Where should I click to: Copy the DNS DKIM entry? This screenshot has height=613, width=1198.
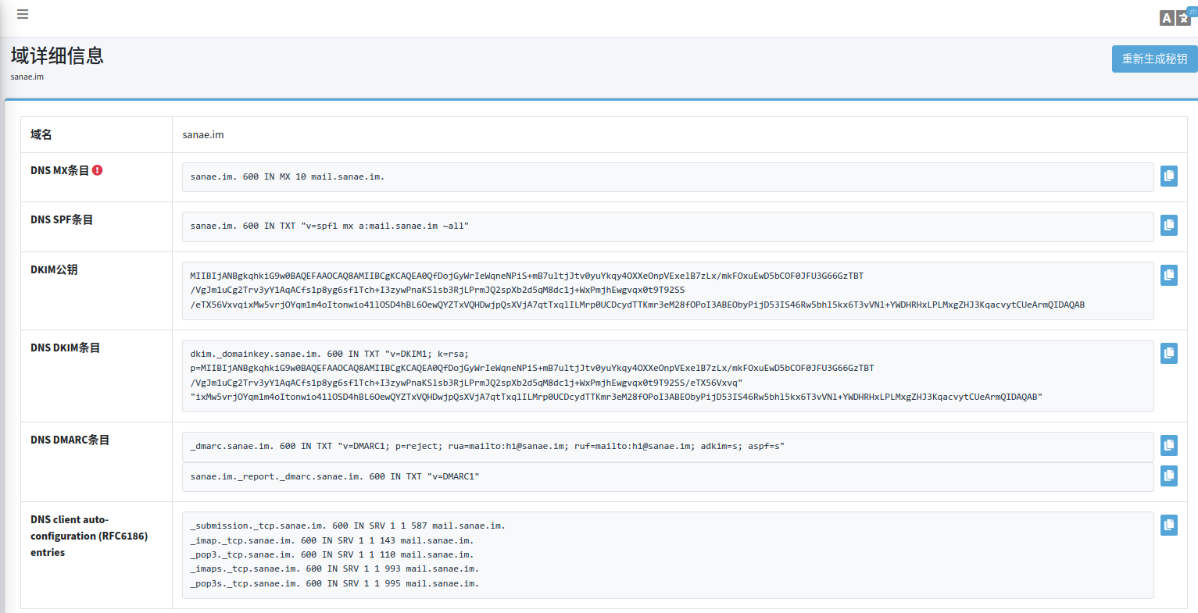(1169, 353)
